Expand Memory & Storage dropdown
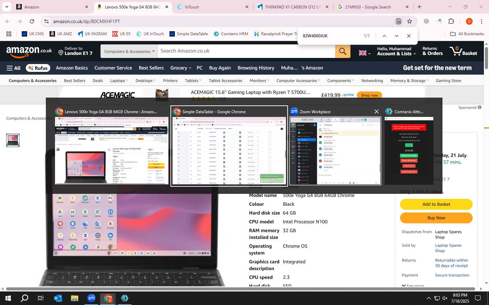The image size is (489, 305). 409,81
